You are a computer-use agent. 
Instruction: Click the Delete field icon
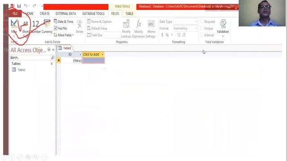[x=80, y=24]
